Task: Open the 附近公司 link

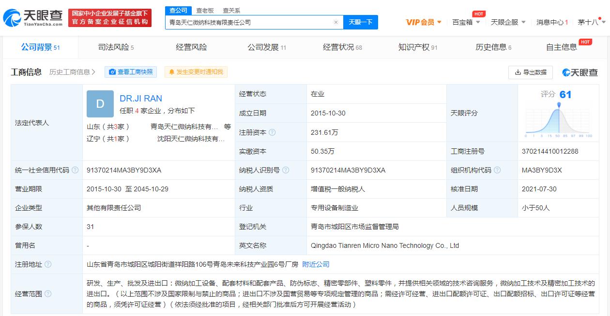Action: click(316, 264)
